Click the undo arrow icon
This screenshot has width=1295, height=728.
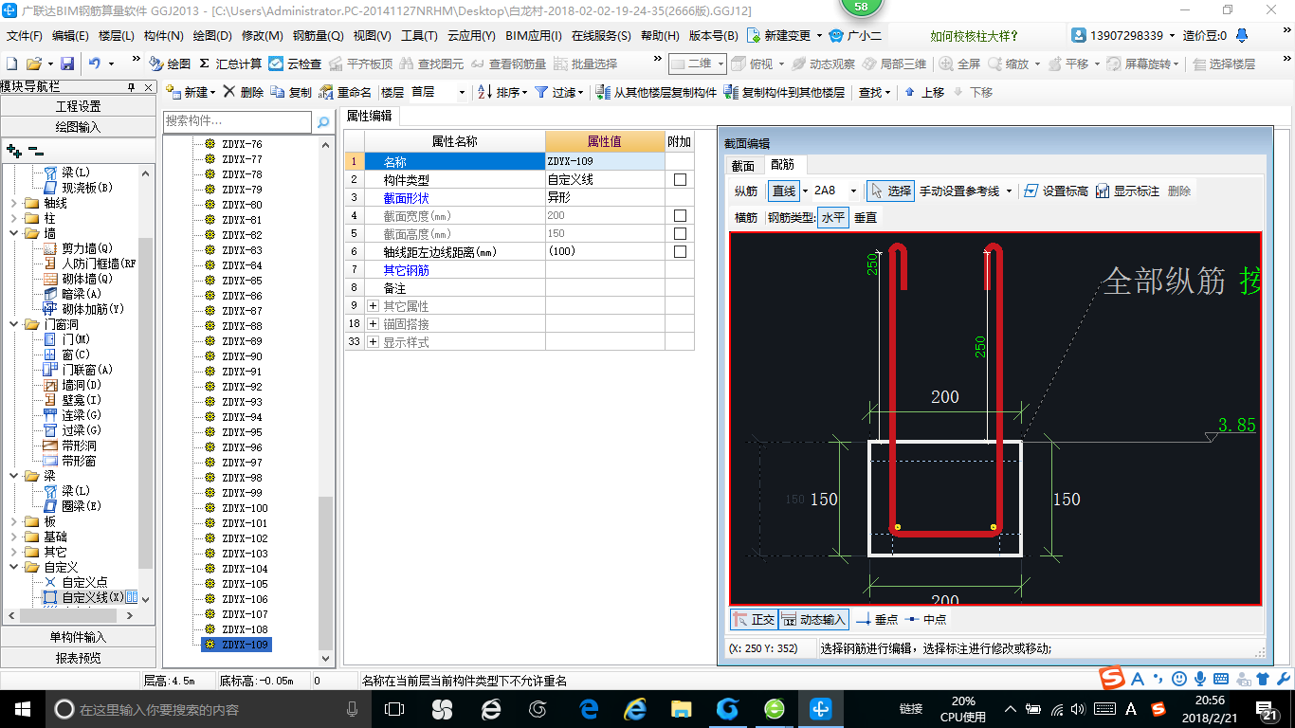point(95,64)
